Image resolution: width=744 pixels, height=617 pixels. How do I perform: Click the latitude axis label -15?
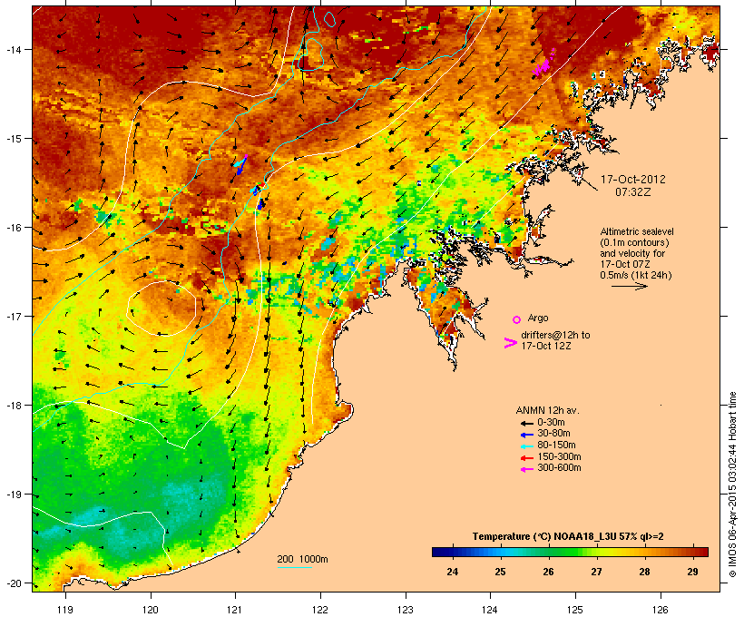14,138
